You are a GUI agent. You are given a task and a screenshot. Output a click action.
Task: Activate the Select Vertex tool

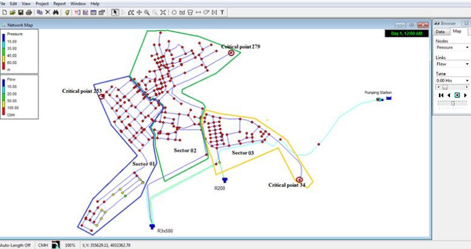click(123, 12)
